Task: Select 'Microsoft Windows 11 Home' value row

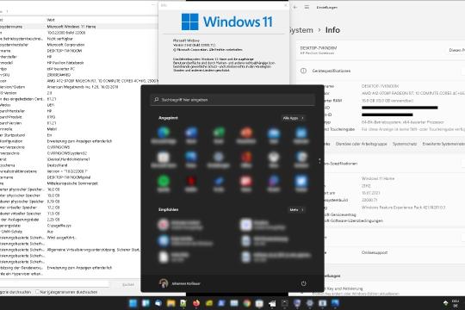Action: click(x=71, y=27)
